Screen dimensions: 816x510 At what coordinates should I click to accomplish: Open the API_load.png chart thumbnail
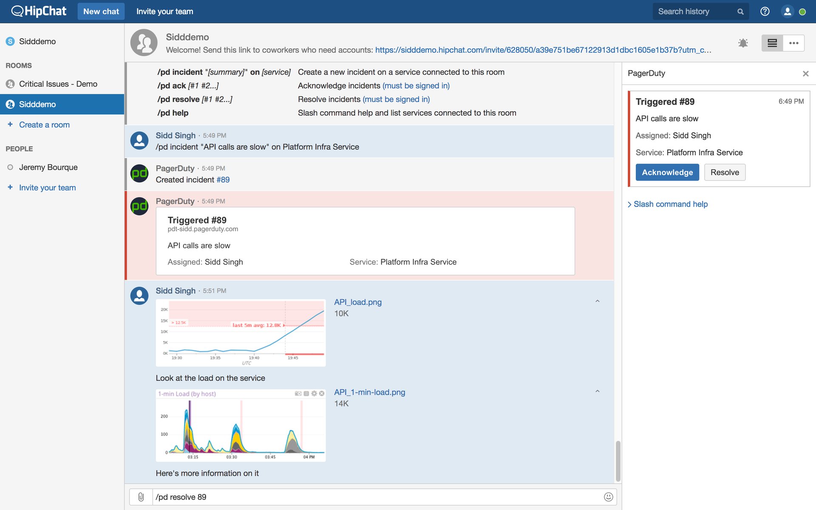[241, 333]
